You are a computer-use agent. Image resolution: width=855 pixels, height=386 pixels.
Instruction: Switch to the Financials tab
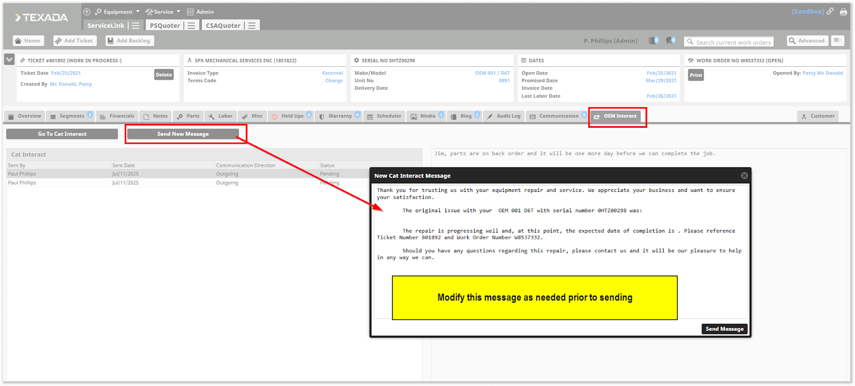pos(117,116)
